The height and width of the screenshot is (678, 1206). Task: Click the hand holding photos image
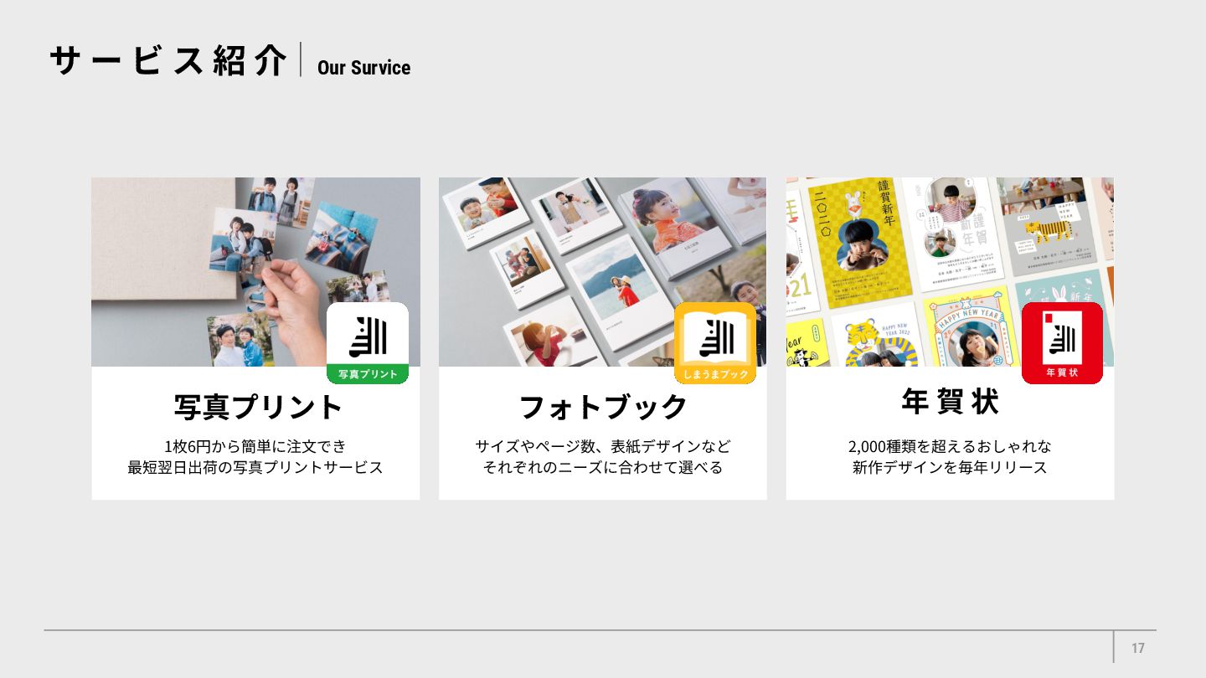click(255, 272)
